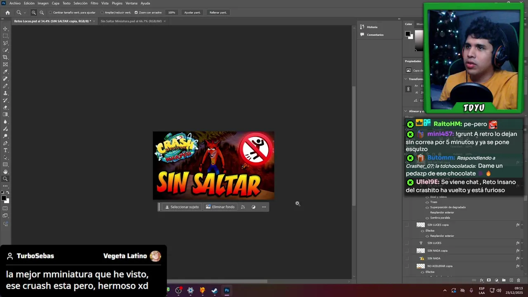Viewport: 528px width, 297px height.
Task: Select the Move tool
Action: 5,29
